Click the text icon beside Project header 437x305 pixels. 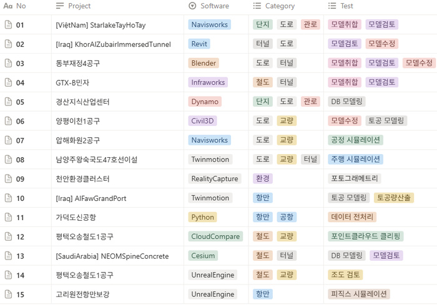click(x=60, y=6)
